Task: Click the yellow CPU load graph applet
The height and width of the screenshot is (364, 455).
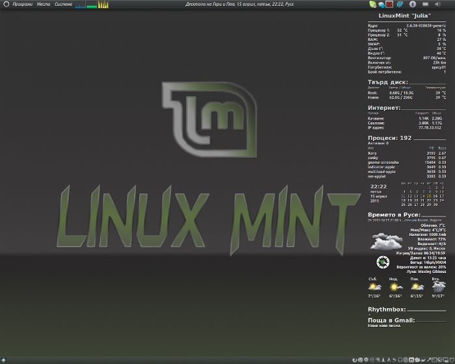Action: click(x=103, y=5)
